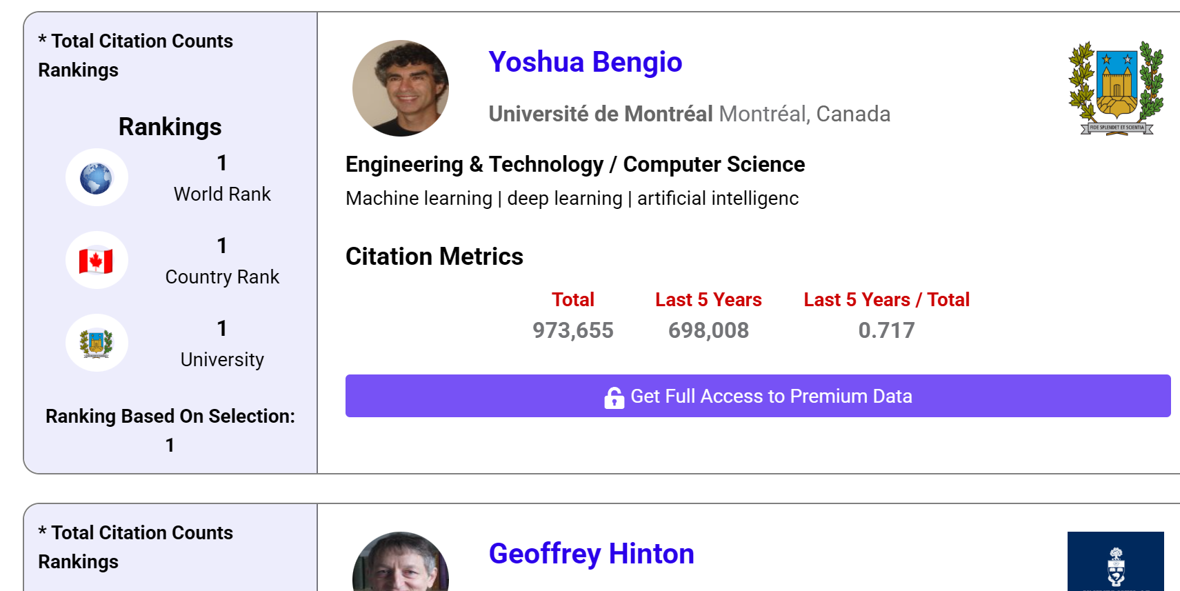This screenshot has width=1180, height=591.
Task: Click the Country Rank label
Action: [222, 277]
